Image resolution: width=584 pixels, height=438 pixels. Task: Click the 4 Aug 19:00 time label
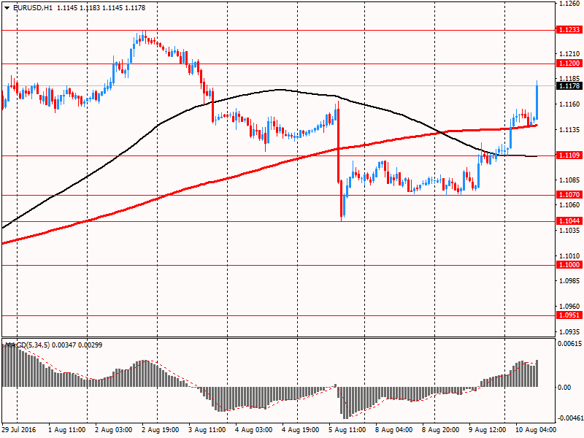coord(301,430)
